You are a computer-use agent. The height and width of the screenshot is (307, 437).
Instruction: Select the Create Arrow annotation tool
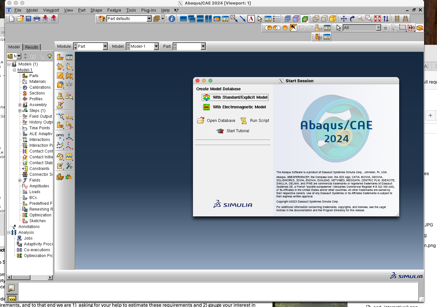pos(242,19)
